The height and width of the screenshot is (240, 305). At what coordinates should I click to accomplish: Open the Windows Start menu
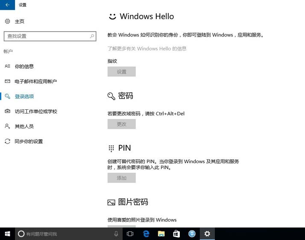point(7,234)
